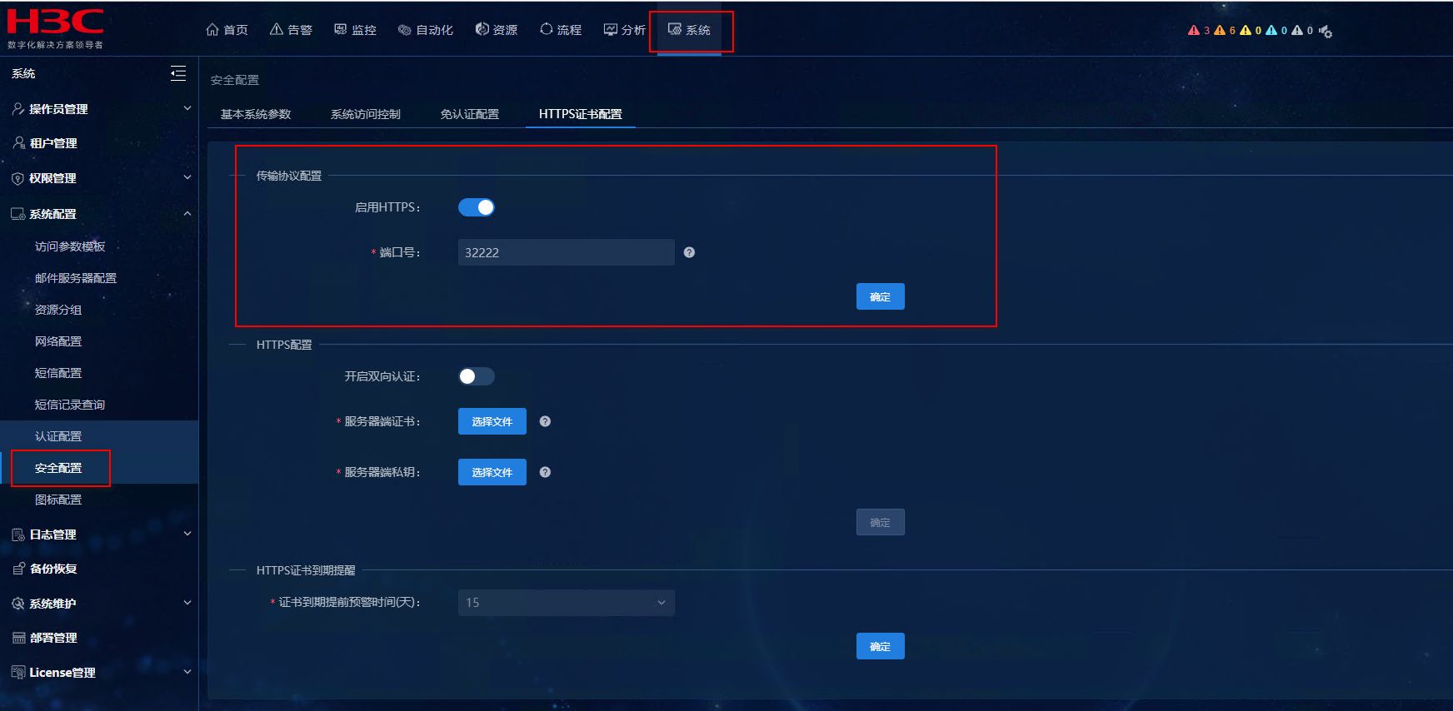
Task: Click the permission management shield icon
Action: click(x=17, y=178)
